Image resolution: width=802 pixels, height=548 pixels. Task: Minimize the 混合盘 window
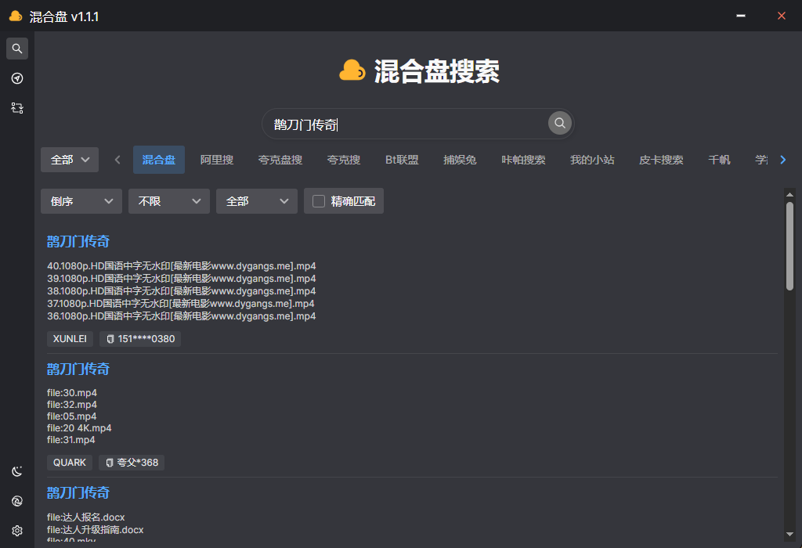(741, 16)
